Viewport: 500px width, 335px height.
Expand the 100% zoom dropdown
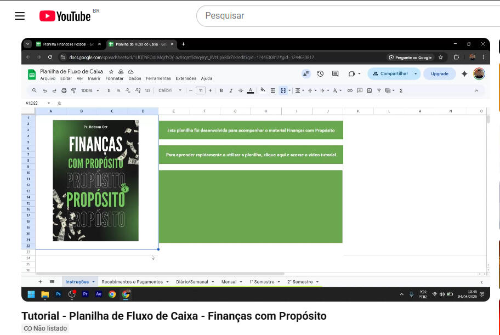pyautogui.click(x=90, y=90)
